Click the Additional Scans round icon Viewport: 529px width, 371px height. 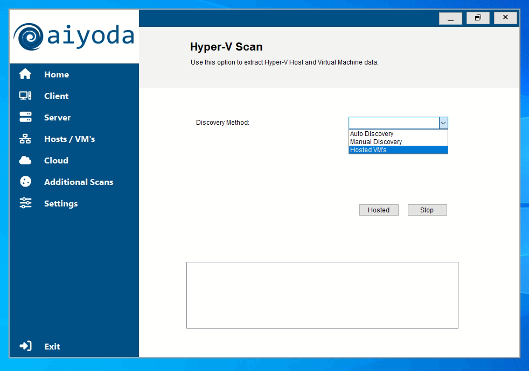pos(25,182)
